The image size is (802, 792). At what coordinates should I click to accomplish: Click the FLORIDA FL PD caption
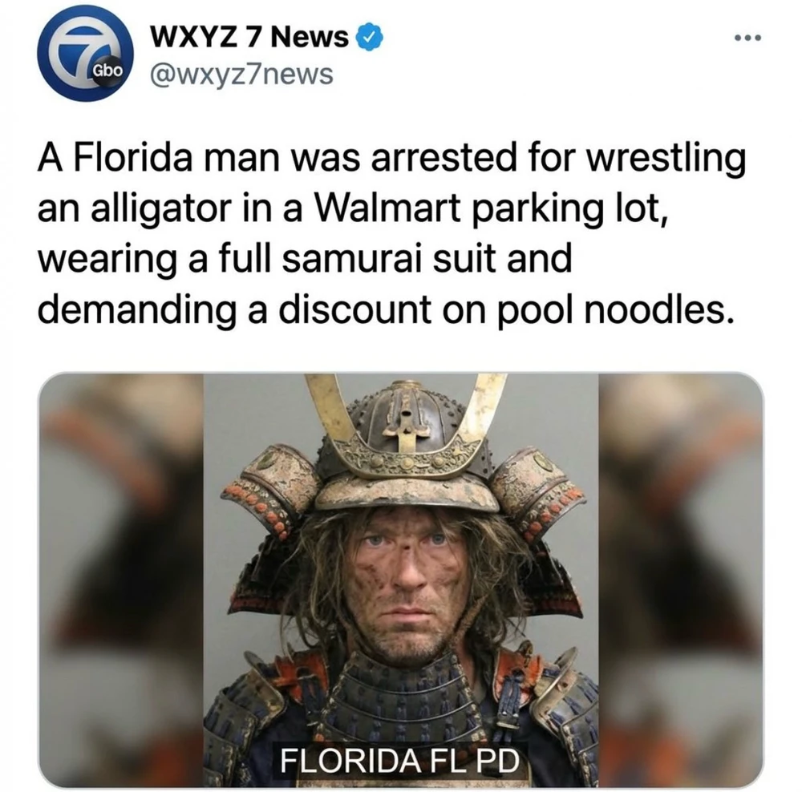click(399, 760)
